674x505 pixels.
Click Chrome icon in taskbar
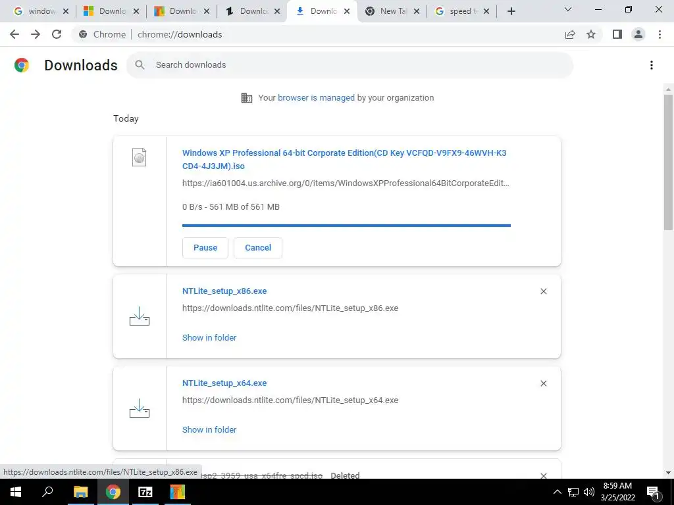click(113, 492)
